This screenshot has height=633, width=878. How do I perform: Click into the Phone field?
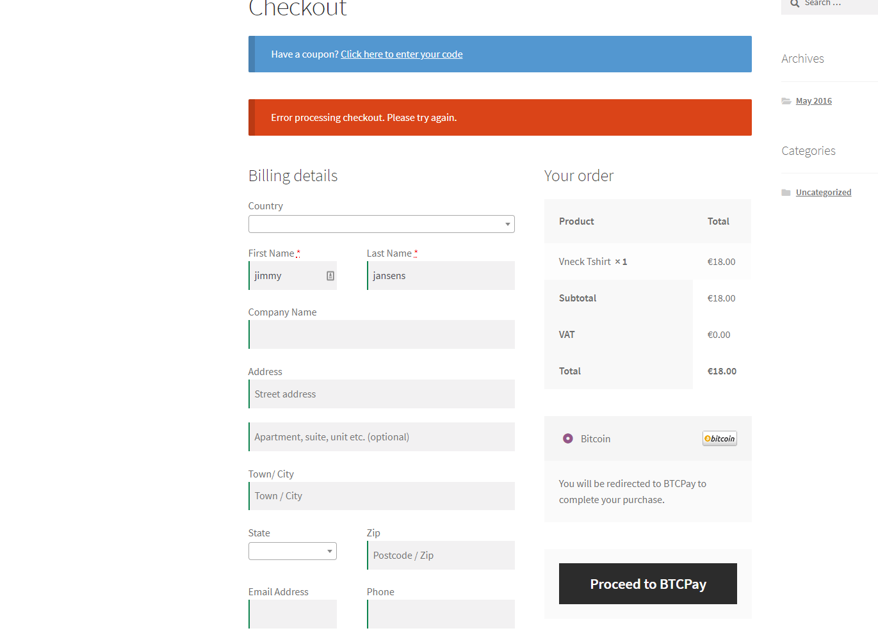pos(441,614)
